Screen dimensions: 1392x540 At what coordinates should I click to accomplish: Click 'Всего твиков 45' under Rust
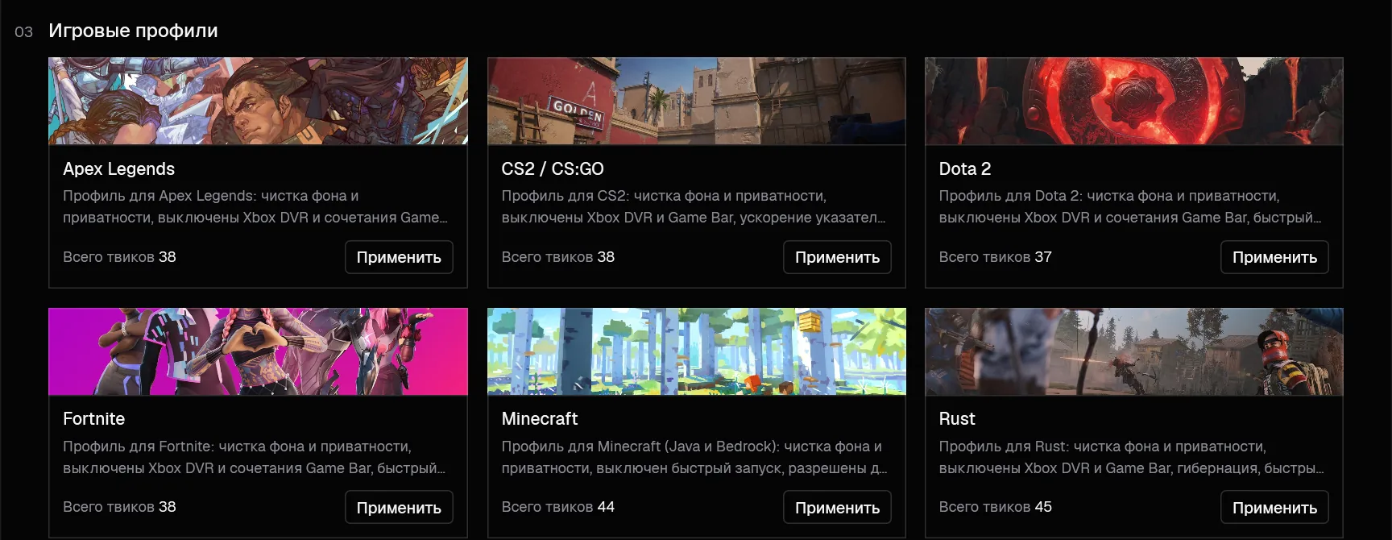(995, 507)
